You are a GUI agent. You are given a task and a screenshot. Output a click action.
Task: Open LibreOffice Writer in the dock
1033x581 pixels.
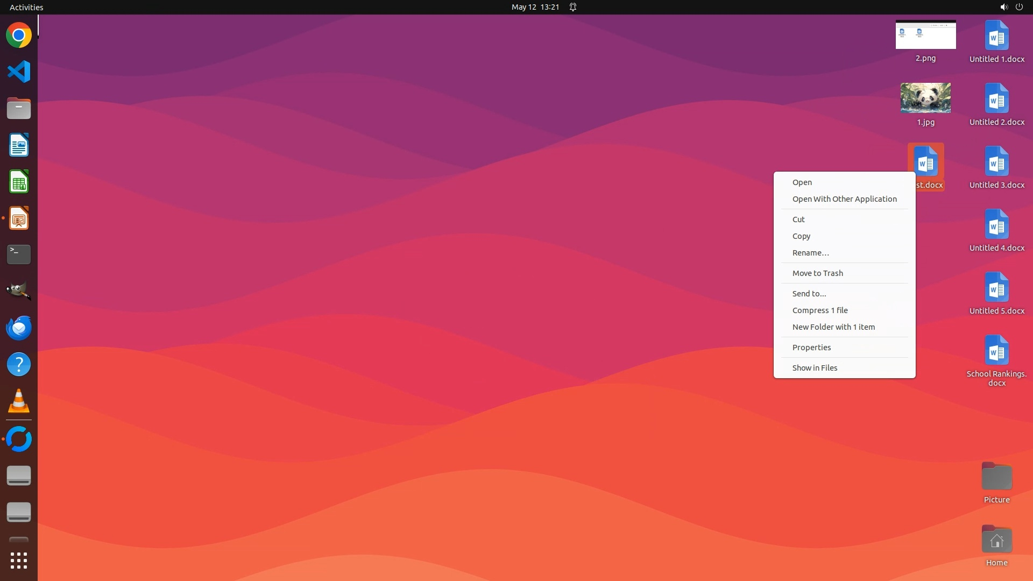pos(19,145)
